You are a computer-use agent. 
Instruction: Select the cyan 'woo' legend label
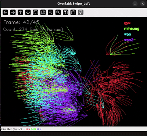pos(128,34)
